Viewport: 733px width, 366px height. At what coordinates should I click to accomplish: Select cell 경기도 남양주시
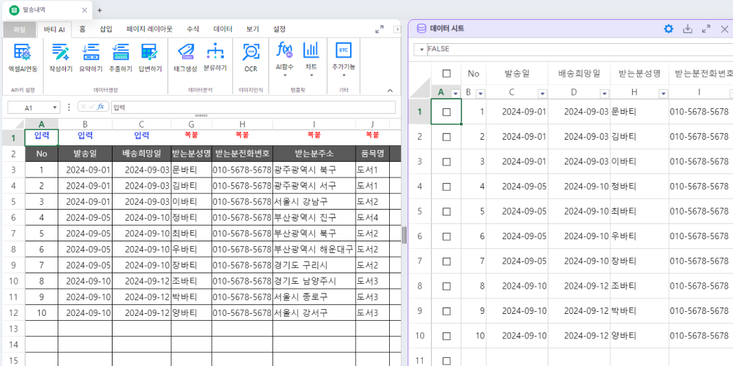(314, 281)
